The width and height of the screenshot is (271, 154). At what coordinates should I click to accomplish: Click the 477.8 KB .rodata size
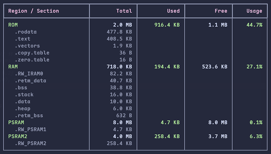pos(119,32)
